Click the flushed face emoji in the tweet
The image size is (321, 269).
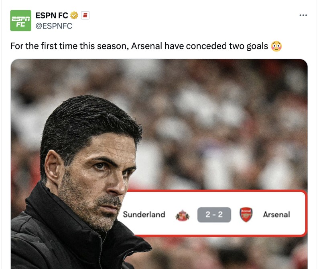tap(276, 46)
